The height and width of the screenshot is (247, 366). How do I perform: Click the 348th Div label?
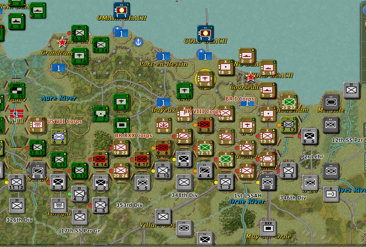coord(185,195)
